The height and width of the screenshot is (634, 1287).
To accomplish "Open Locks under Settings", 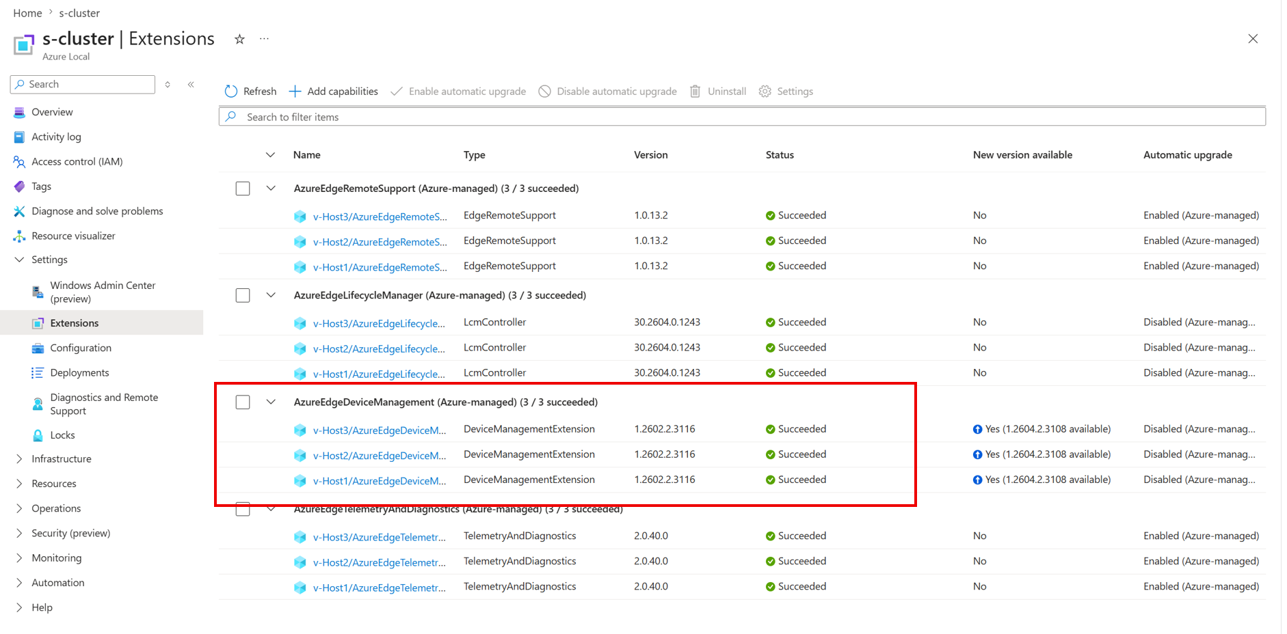I will point(62,435).
